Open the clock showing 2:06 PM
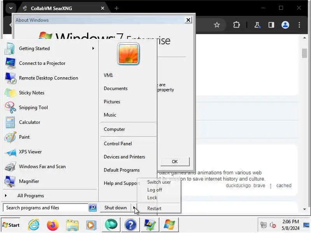311x233 pixels. click(x=290, y=225)
